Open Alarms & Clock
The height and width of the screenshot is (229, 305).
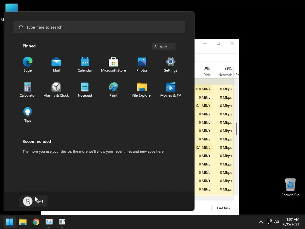[x=56, y=89]
